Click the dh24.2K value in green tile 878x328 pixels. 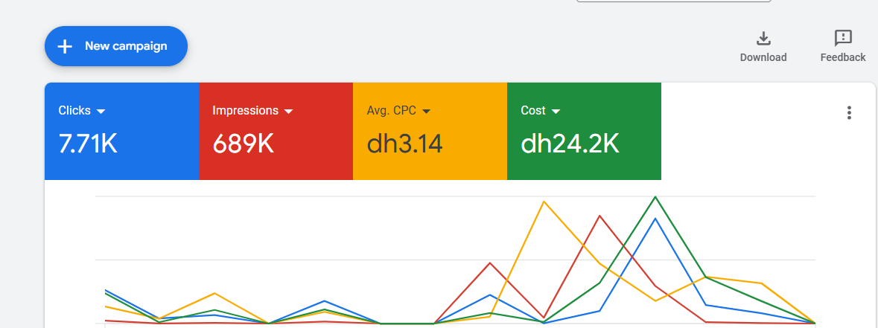(570, 143)
